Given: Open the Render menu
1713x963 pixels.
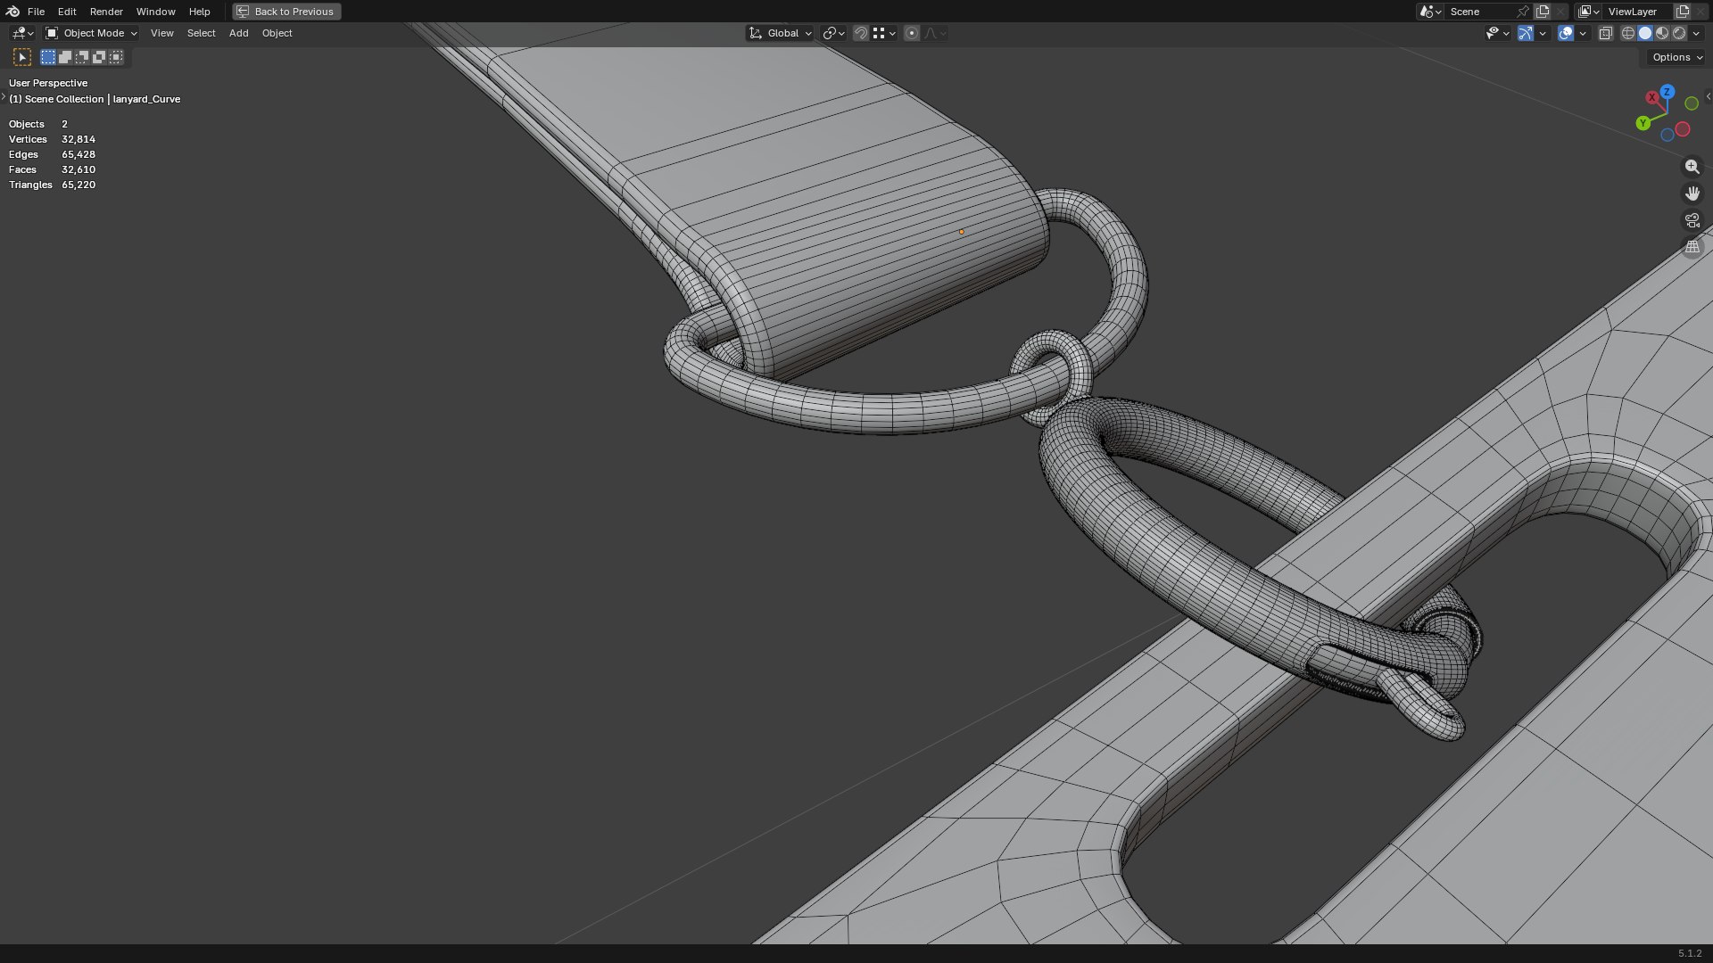Looking at the screenshot, I should coord(106,12).
